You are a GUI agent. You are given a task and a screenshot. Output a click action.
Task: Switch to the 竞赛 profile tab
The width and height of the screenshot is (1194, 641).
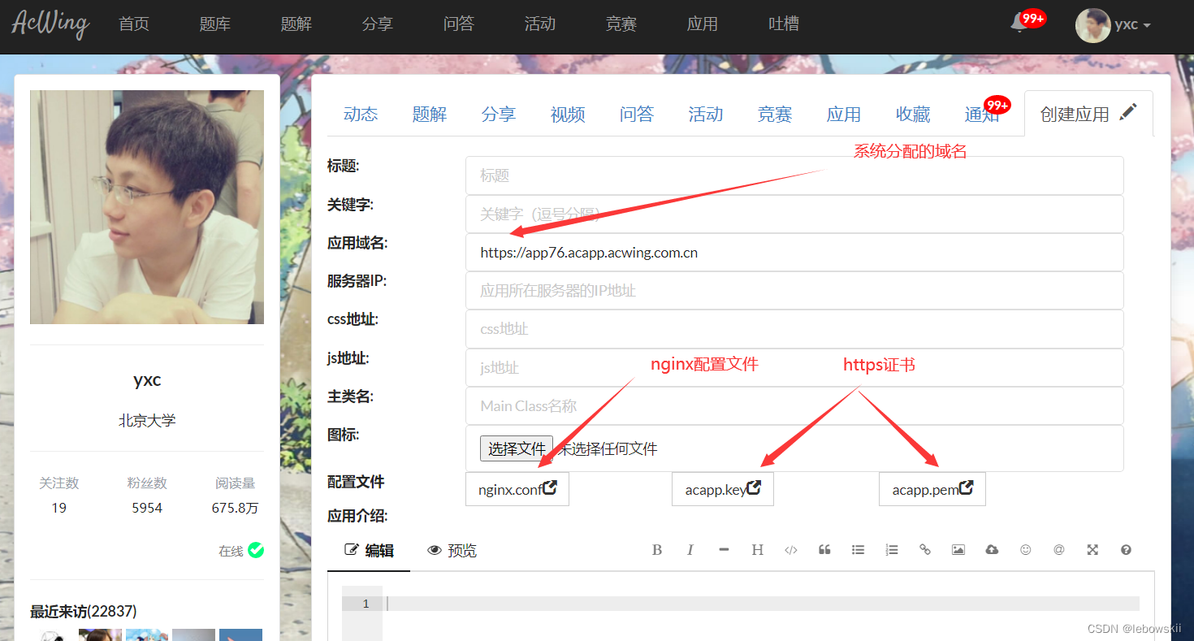775,115
